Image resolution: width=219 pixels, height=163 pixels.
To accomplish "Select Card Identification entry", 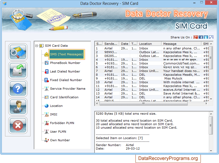I will (64, 97).
